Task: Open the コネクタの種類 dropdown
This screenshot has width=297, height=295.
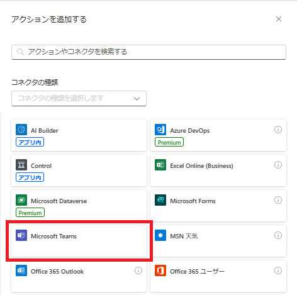Action: (x=79, y=98)
